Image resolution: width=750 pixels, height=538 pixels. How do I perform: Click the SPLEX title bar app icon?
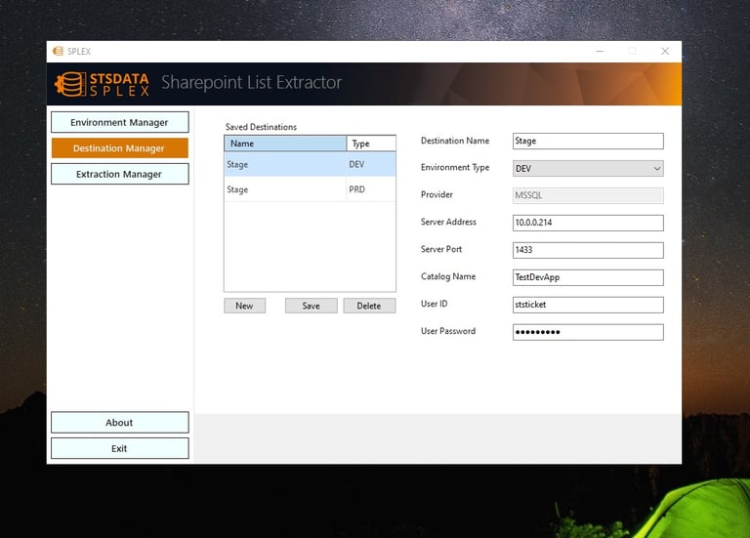pyautogui.click(x=58, y=51)
